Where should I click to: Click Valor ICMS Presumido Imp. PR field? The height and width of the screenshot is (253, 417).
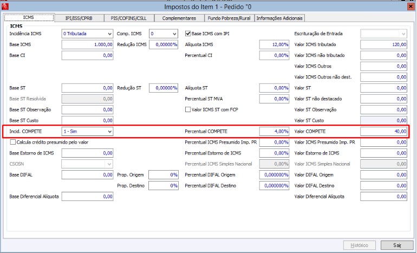[383, 142]
